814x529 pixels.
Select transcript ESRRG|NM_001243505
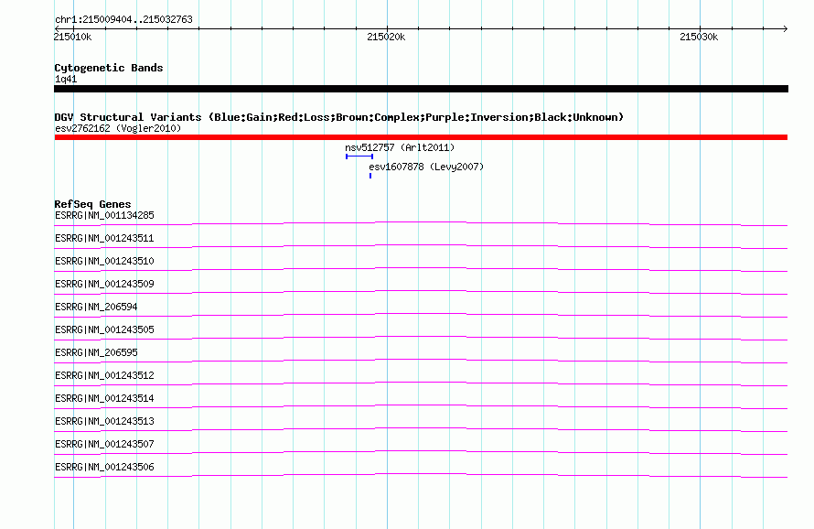click(104, 329)
